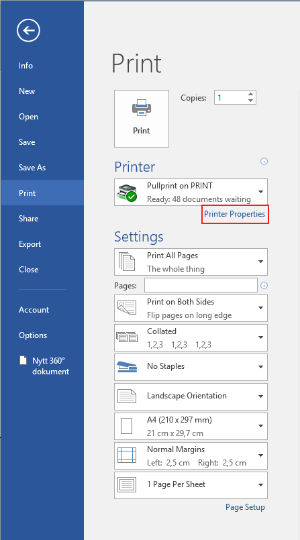Screen dimensions: 300x540
Task: Click the A4 paper sheet icon
Action: [126, 427]
